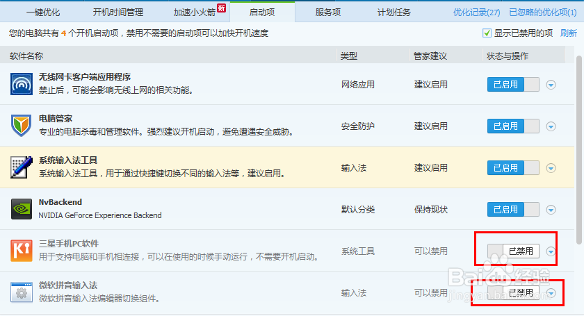
Task: Click the NvBackend NVIDIA icon
Action: [22, 209]
